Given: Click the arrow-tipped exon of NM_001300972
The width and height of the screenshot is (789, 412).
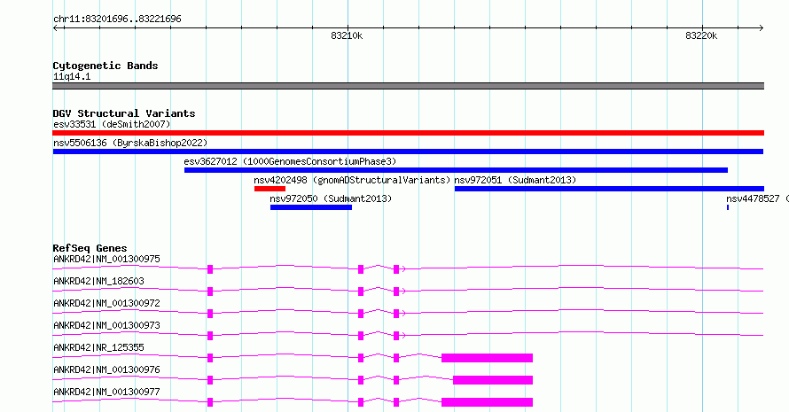Looking at the screenshot, I should 397,314.
